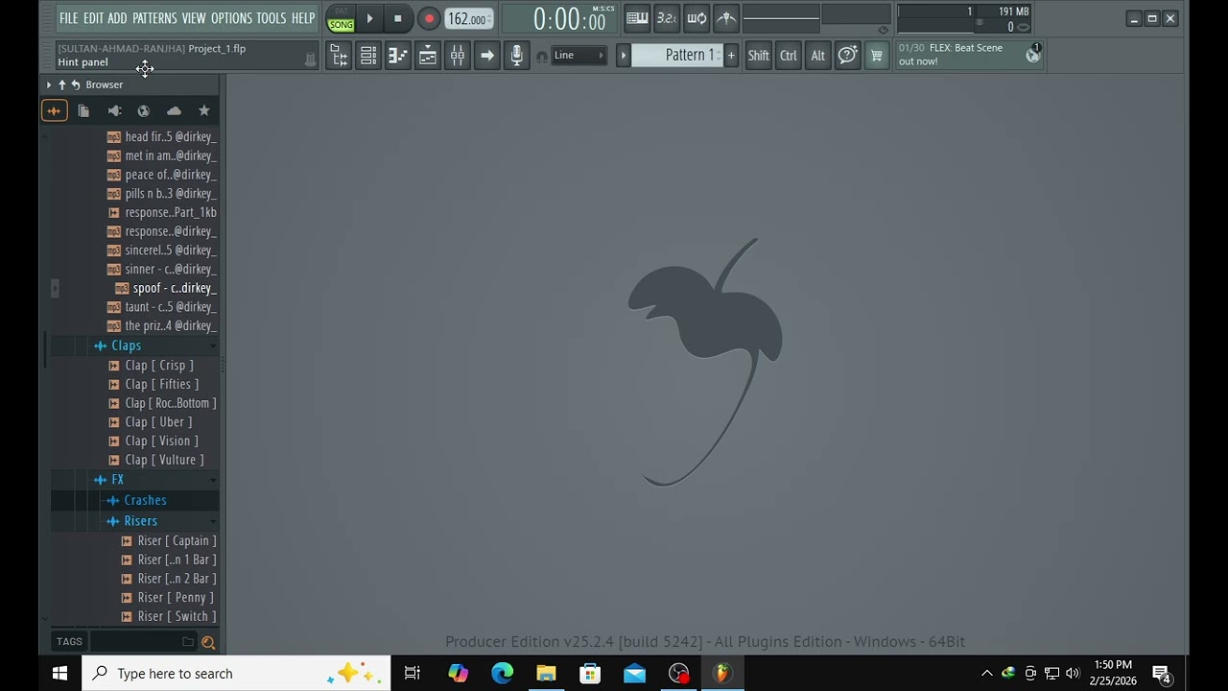This screenshot has height=691, width=1228.
Task: Toggle the Shift key button
Action: click(758, 56)
